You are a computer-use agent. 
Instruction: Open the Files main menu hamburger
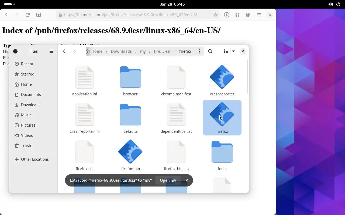(x=51, y=51)
